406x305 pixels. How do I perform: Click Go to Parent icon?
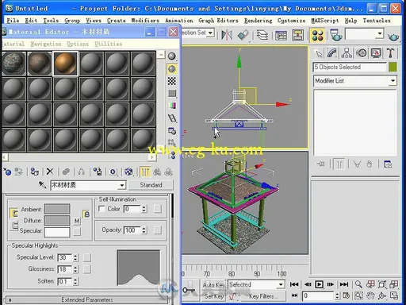coord(157,172)
